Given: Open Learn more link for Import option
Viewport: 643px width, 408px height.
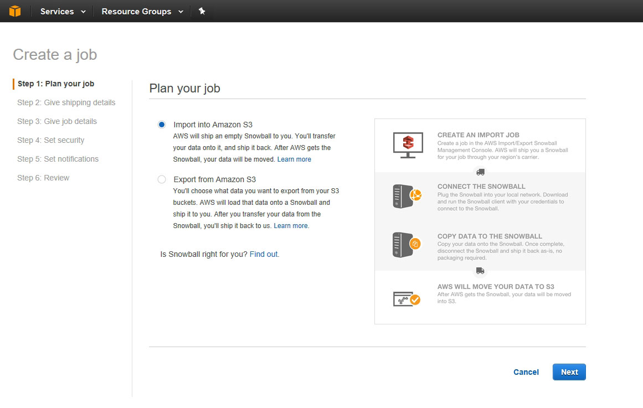Looking at the screenshot, I should [294, 159].
